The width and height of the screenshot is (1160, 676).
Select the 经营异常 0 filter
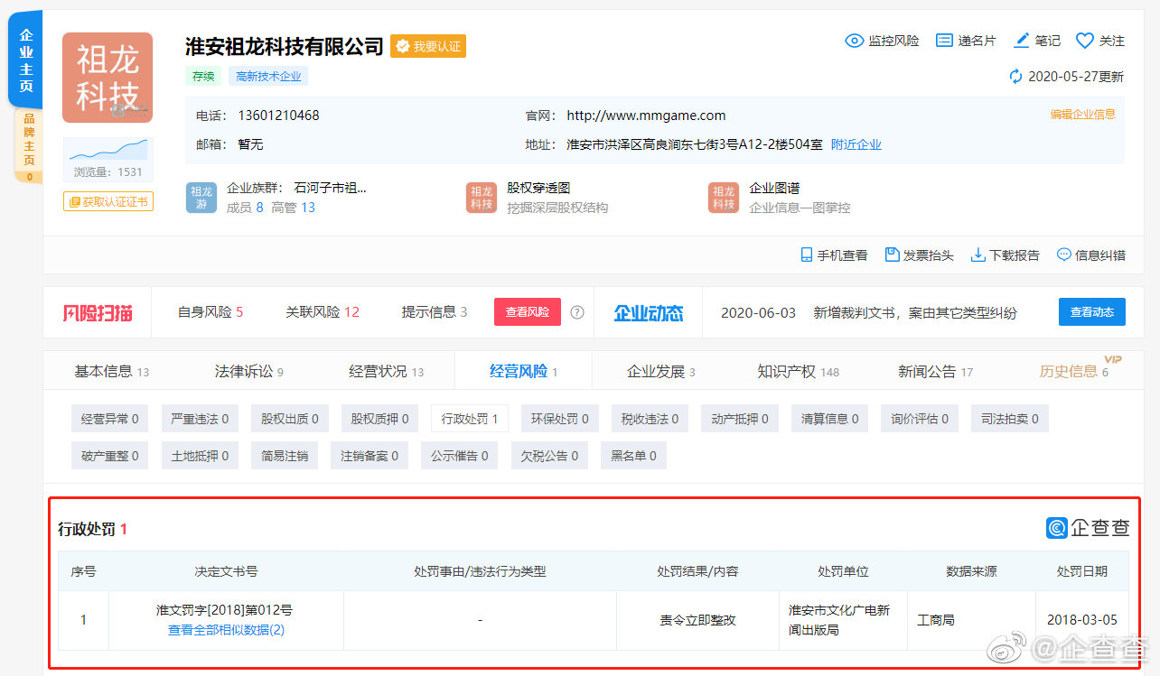pos(109,419)
